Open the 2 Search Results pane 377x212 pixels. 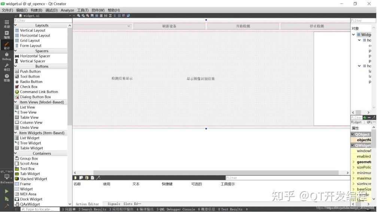click(92, 209)
